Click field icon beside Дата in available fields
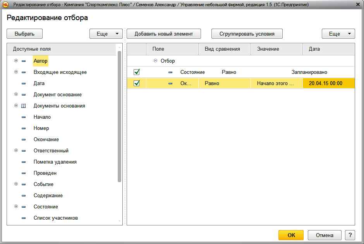Screen dimensions: 364x244 (24, 84)
